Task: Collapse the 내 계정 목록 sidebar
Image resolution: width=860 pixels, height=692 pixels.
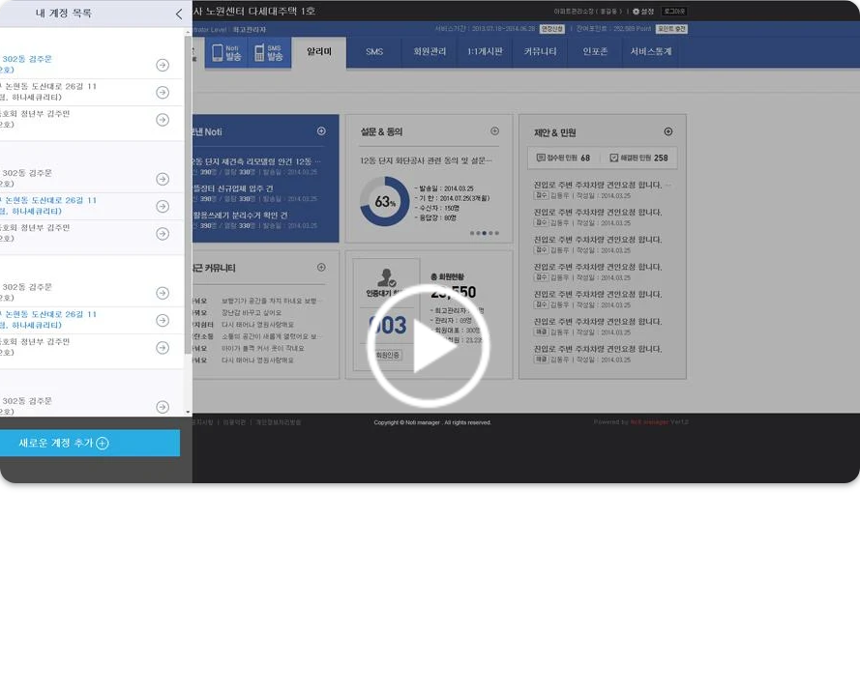Action: (177, 15)
